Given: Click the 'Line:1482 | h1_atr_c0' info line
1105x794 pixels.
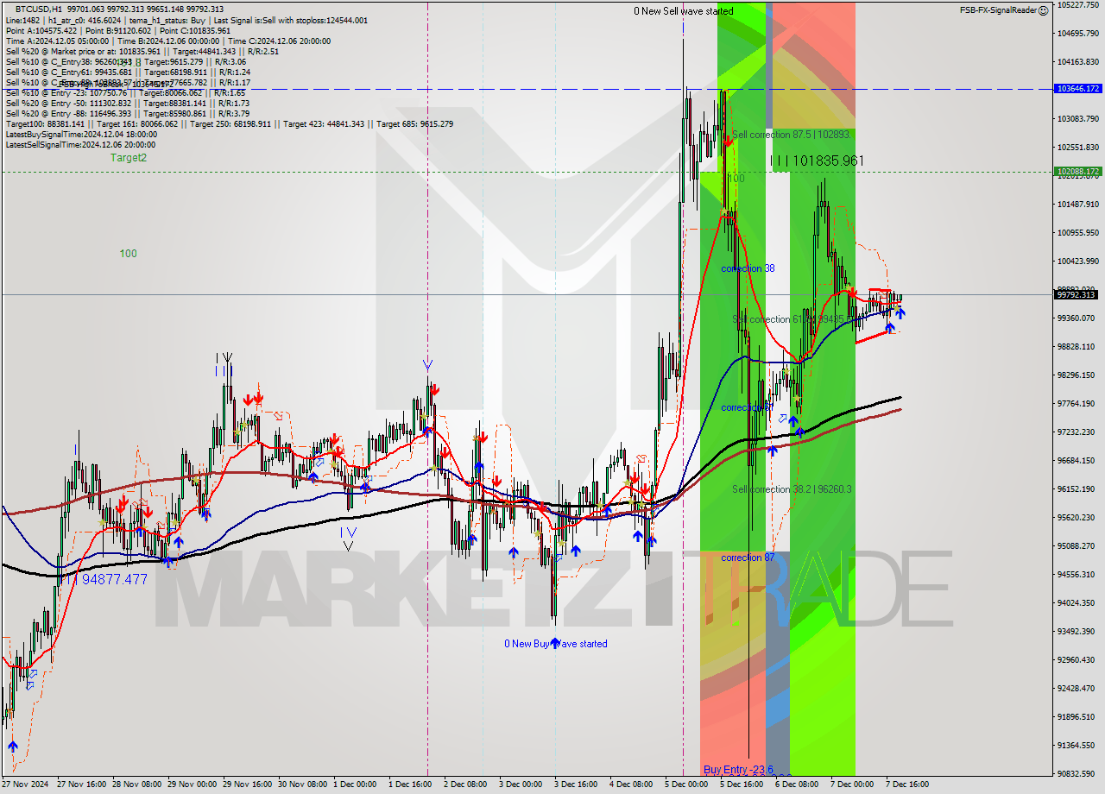Looking at the screenshot, I should click(186, 20).
